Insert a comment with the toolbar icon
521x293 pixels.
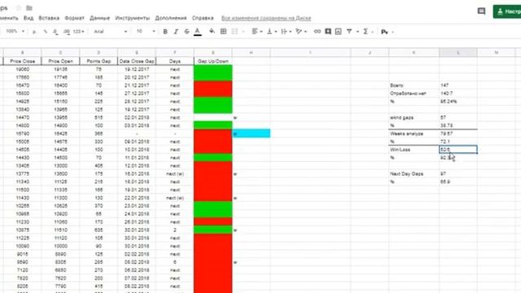coord(328,32)
